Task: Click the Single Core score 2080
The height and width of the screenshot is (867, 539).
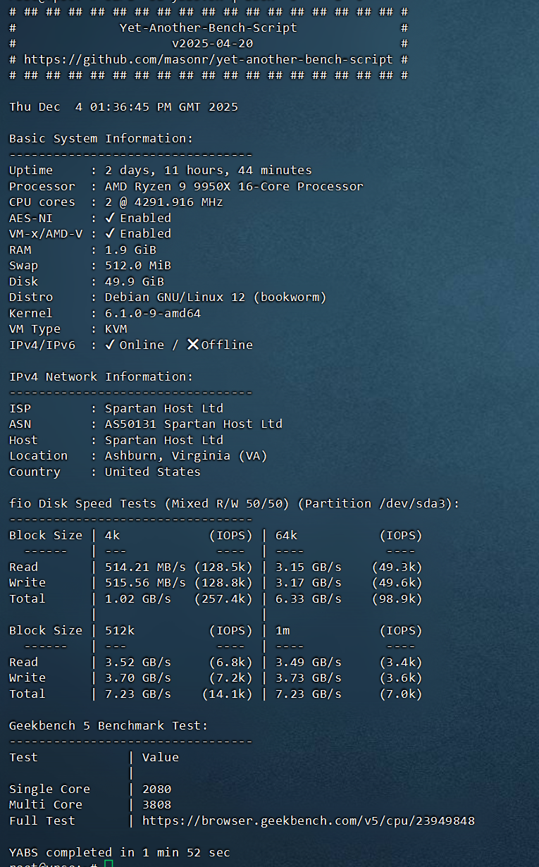Action: [156, 789]
